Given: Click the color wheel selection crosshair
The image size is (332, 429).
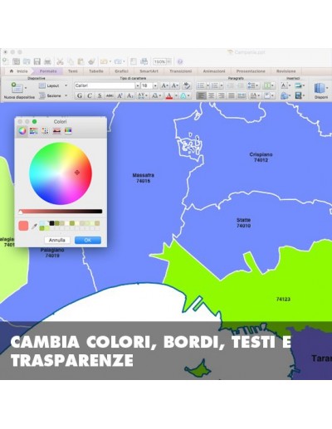Looking at the screenshot, I should [77, 173].
